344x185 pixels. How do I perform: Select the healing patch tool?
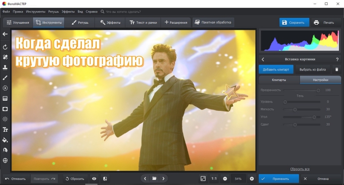pyautogui.click(x=5, y=57)
